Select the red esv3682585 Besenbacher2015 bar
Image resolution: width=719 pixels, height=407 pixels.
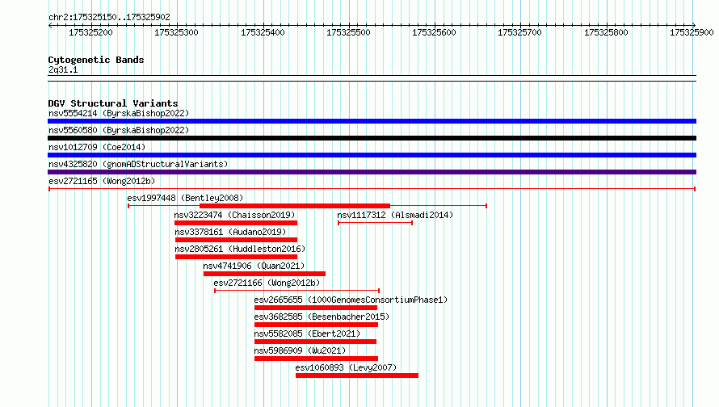[317, 325]
